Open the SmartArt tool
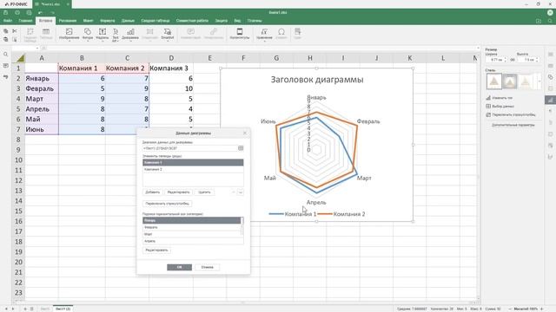The height and width of the screenshot is (312, 556). (168, 34)
